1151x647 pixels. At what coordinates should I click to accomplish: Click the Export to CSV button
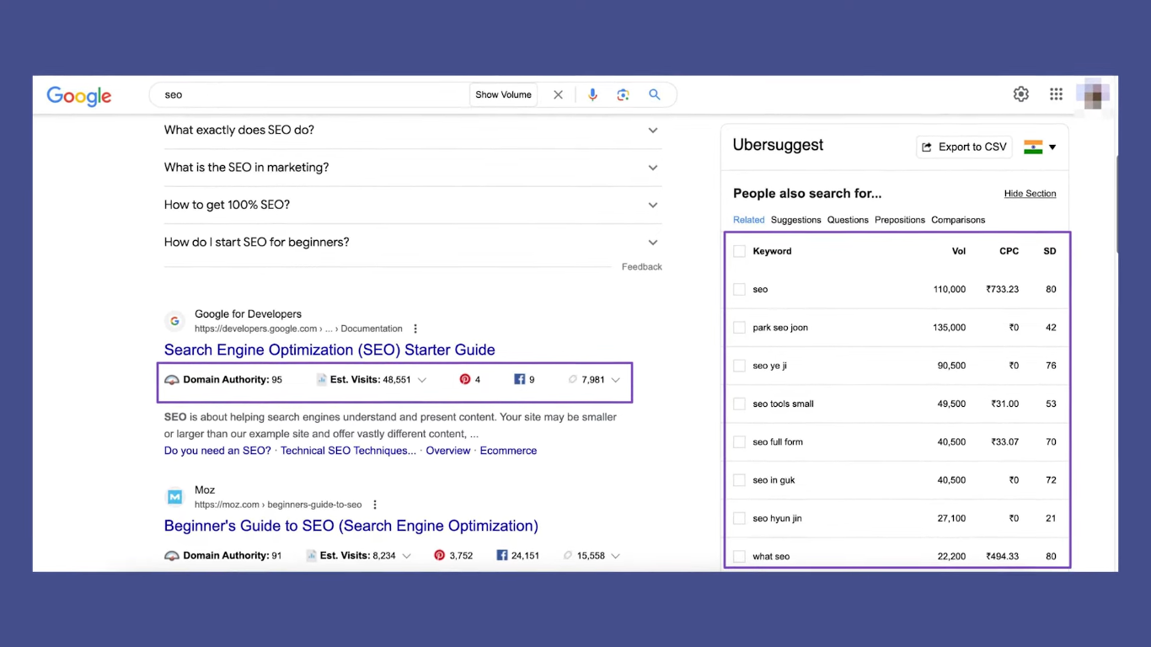964,147
